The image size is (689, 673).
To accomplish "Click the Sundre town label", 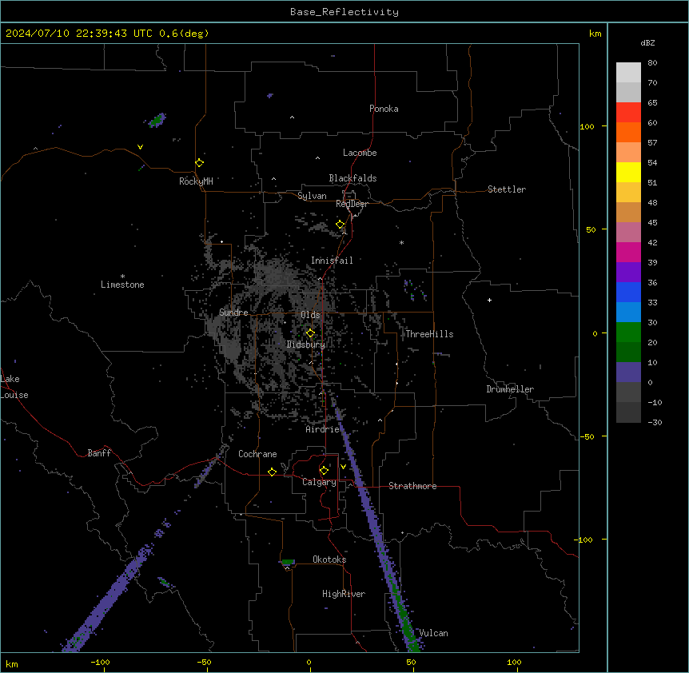I will pos(233,313).
